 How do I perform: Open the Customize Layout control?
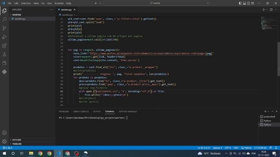pos(252,3)
